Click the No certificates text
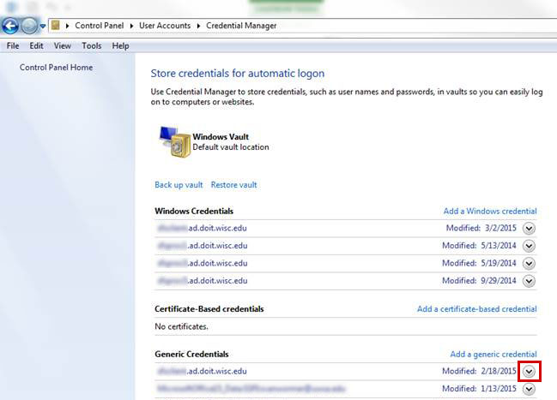 tap(182, 326)
